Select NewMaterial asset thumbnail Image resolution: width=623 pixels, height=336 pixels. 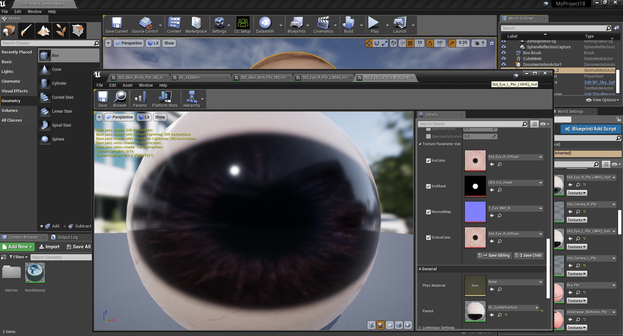pos(35,273)
